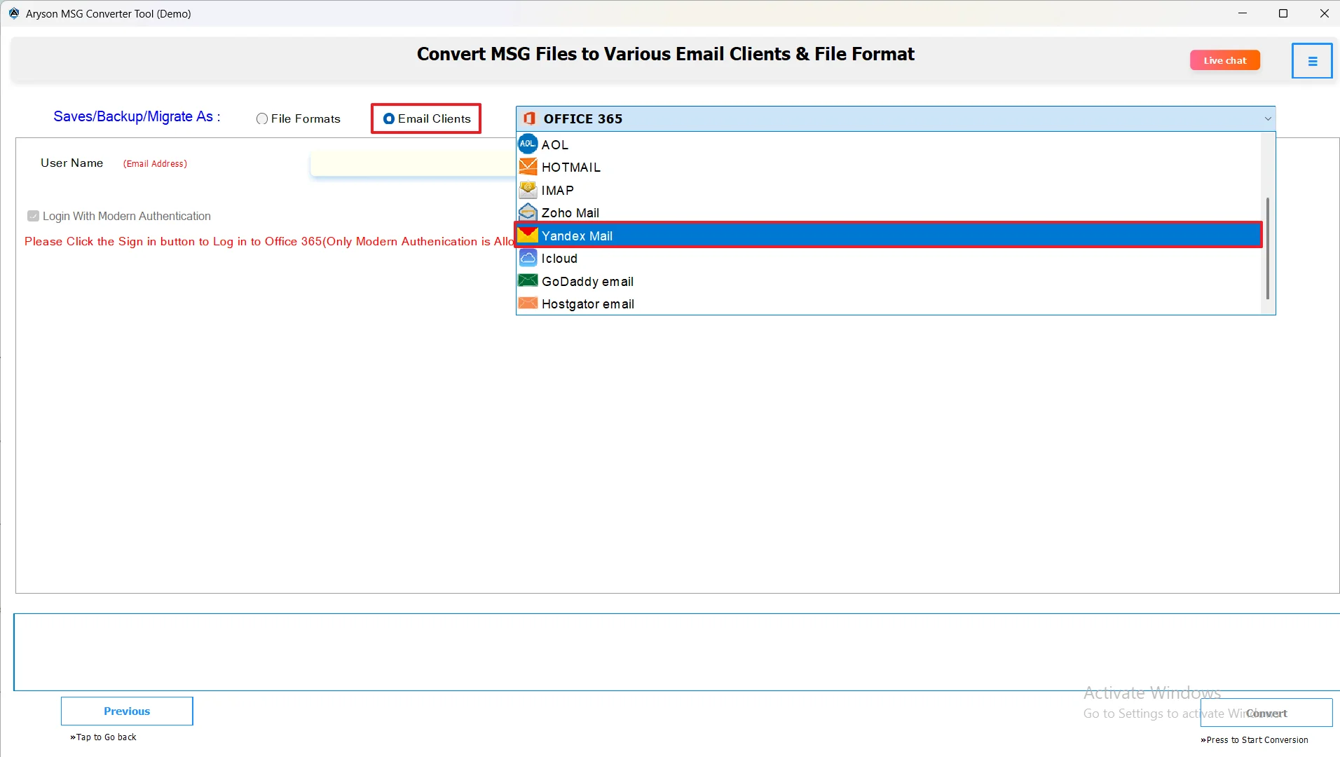Click the Zoho Mail icon
Viewport: 1340px width, 757px height.
(528, 212)
